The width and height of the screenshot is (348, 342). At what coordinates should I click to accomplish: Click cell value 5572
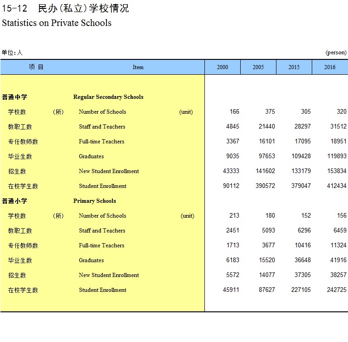pyautogui.click(x=233, y=275)
